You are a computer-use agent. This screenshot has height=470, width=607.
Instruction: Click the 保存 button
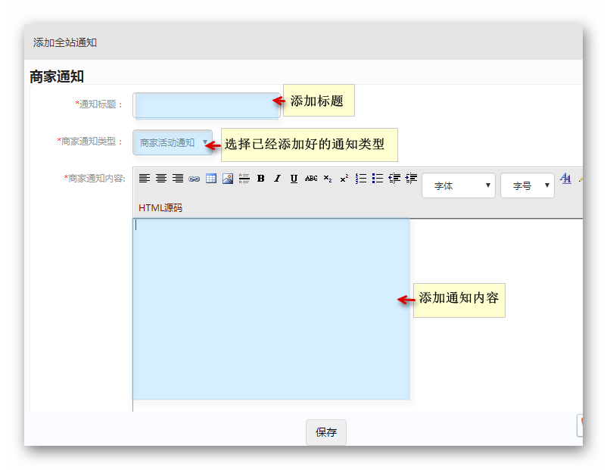coord(326,432)
